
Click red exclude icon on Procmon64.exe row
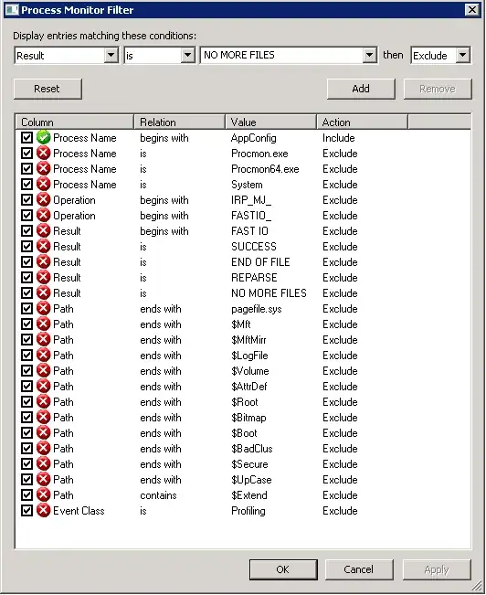click(44, 168)
